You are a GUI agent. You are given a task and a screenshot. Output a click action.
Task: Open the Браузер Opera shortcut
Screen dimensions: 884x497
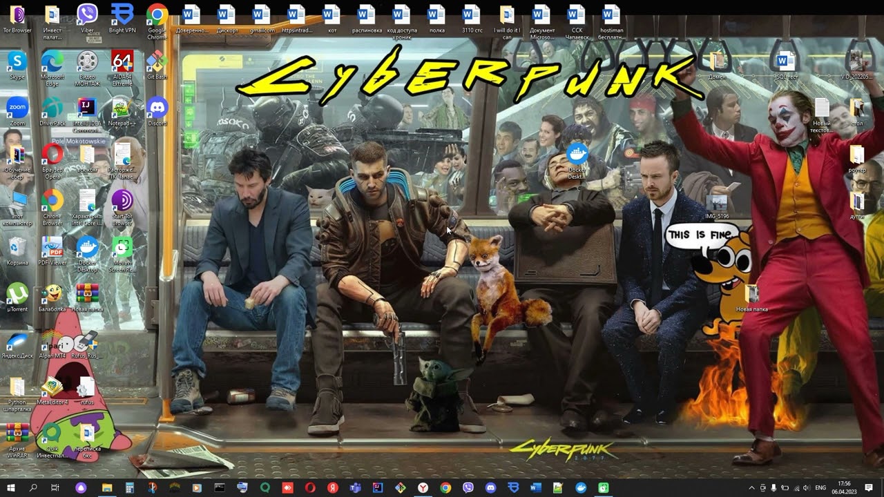click(x=52, y=162)
